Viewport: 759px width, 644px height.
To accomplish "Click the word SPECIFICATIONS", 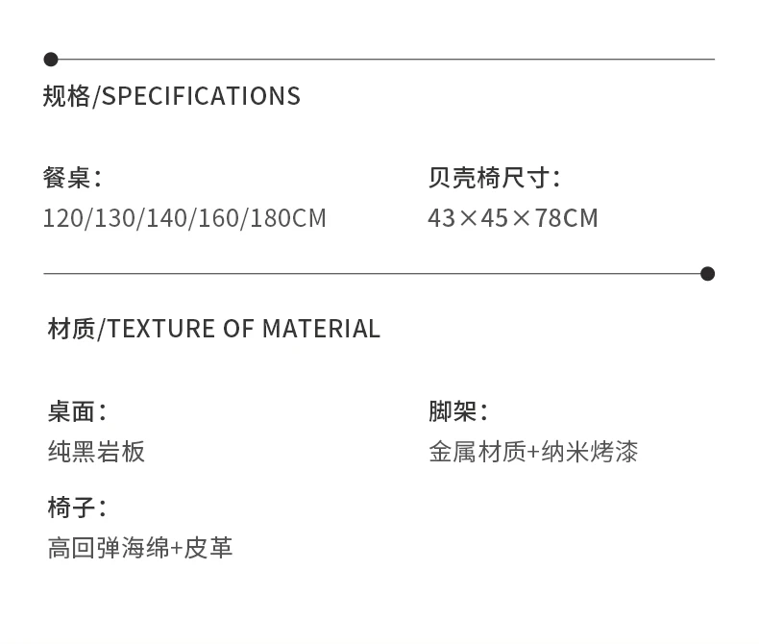I will point(202,95).
